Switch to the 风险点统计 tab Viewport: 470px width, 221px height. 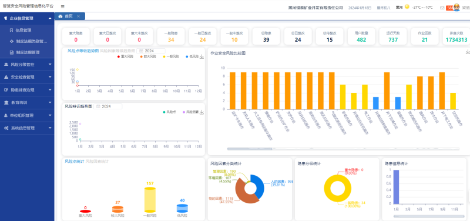tap(75, 161)
